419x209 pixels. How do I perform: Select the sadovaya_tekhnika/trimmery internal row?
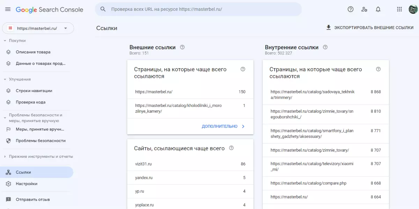coord(326,95)
